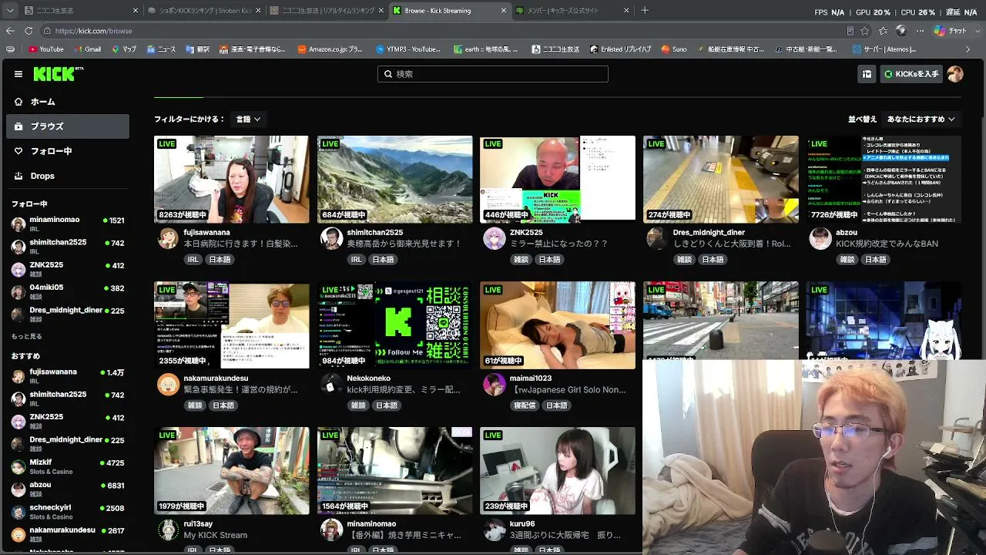
Task: Open the 翻訳 bookmark
Action: tap(197, 49)
